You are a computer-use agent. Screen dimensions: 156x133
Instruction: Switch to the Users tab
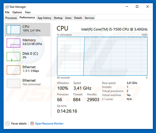click(68, 18)
